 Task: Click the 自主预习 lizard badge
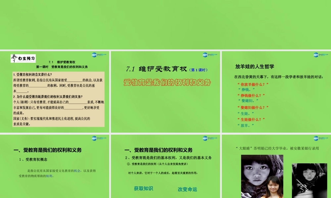click(23, 58)
